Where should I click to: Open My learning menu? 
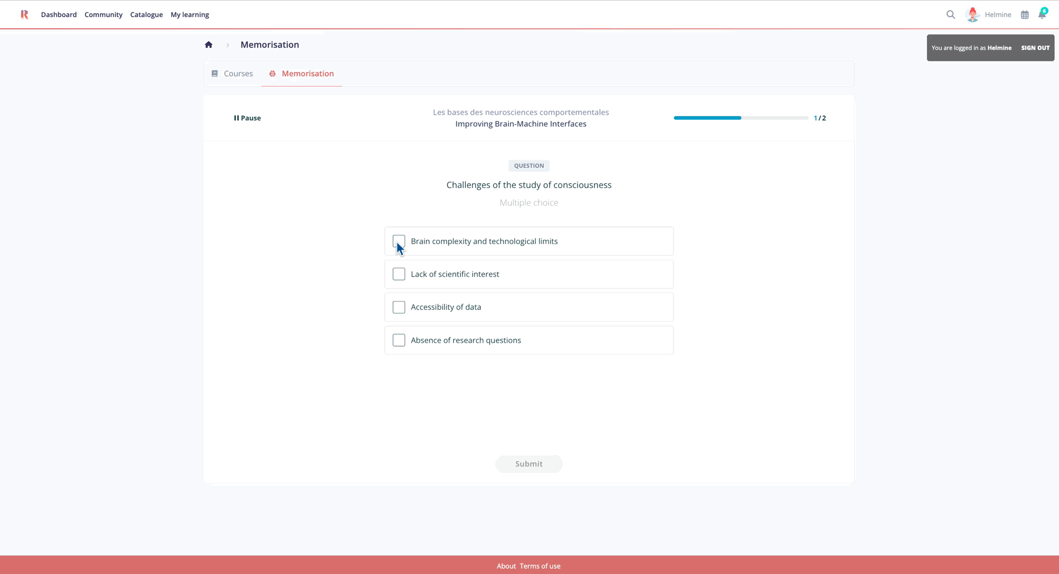point(190,14)
